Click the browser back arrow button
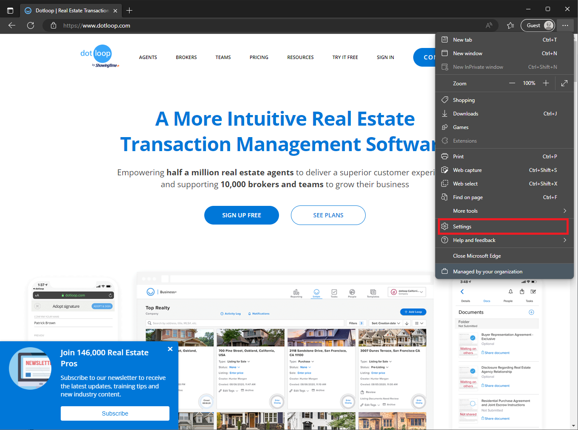 12,25
